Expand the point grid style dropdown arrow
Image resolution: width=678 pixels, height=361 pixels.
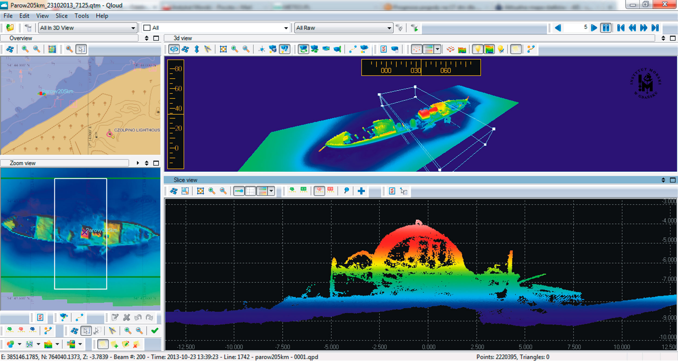(38, 344)
